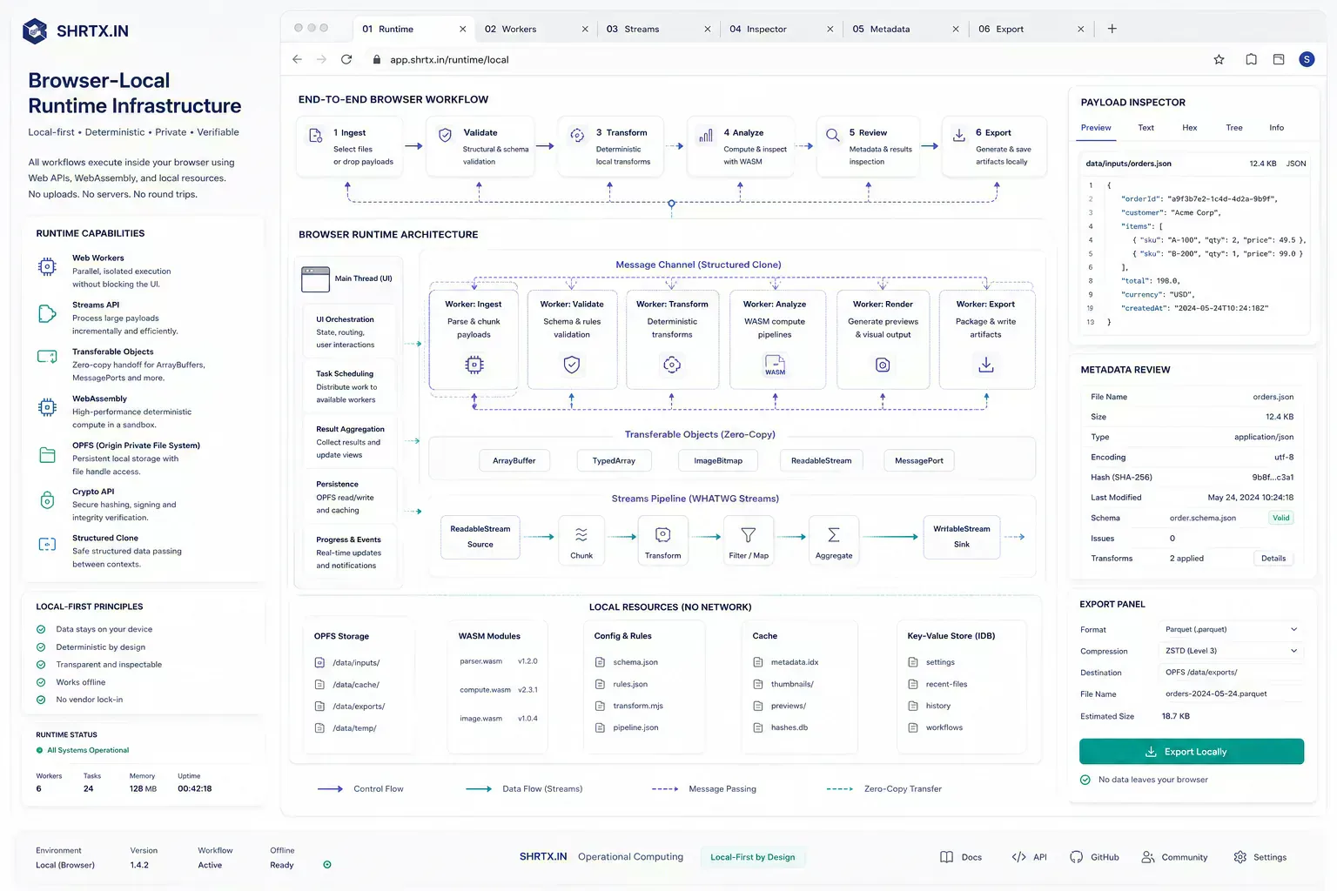The width and height of the screenshot is (1337, 891).
Task: Open the Community footer link
Action: 1174,857
